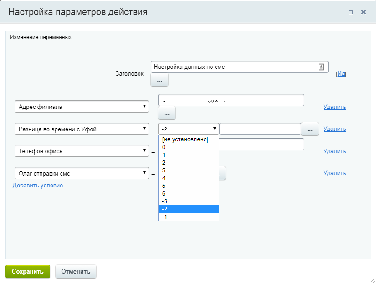
Task: Select option 0 in the dropdown list
Action: pos(189,147)
